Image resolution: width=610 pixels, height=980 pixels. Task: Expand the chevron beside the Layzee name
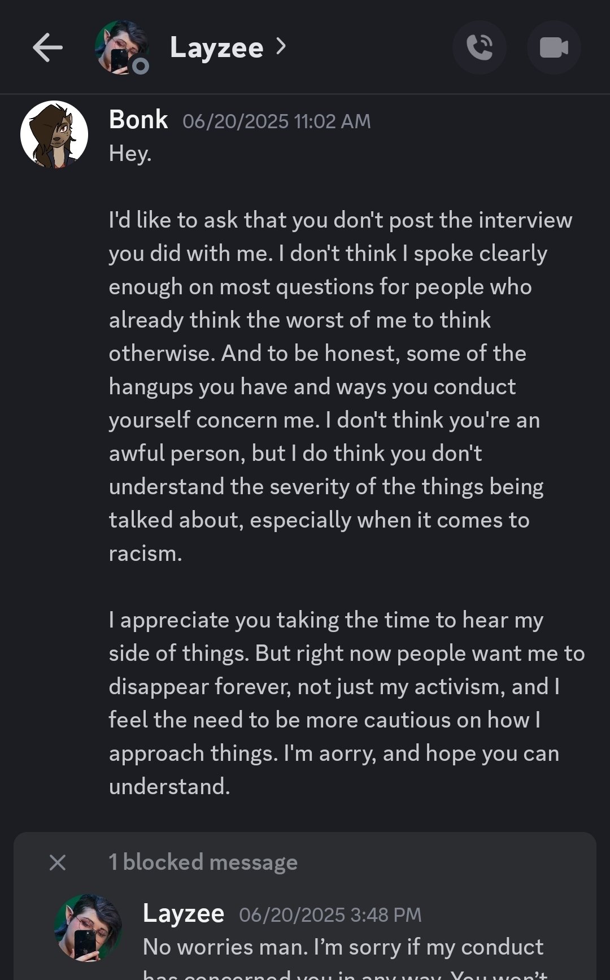pyautogui.click(x=281, y=46)
